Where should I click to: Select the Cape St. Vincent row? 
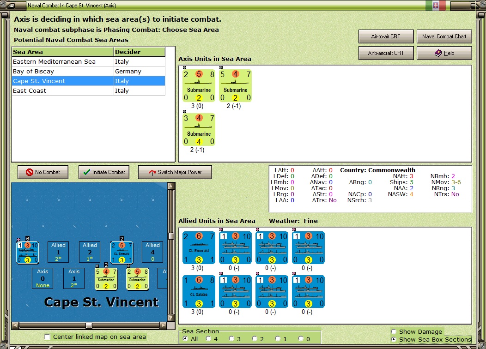pyautogui.click(x=88, y=81)
